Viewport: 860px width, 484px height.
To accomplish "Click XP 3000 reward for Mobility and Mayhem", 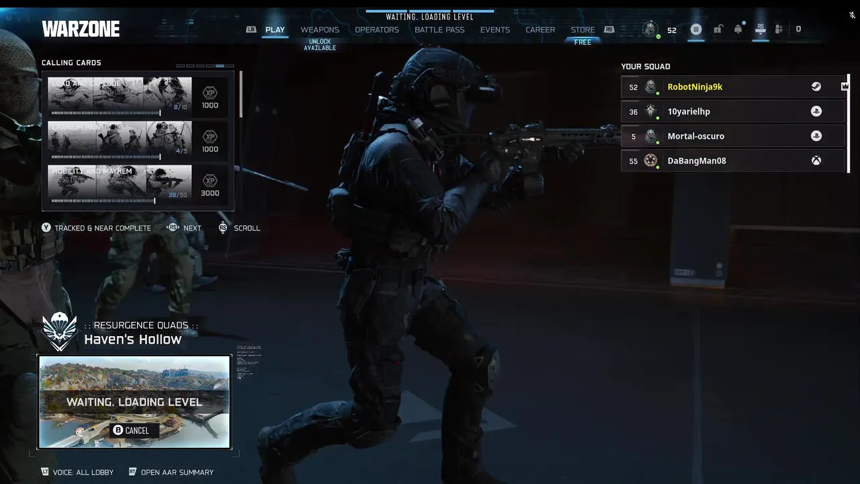I will click(x=210, y=184).
